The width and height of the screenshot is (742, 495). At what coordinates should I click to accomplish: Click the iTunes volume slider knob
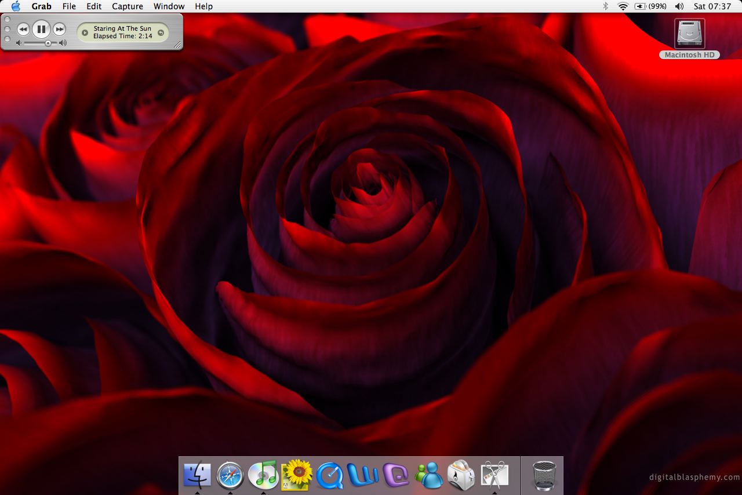48,43
